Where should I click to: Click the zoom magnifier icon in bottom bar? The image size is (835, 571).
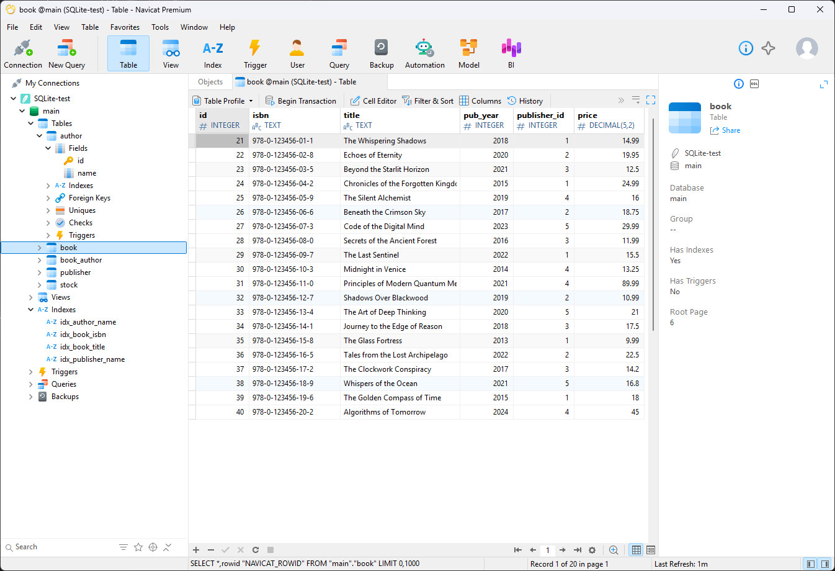click(x=614, y=550)
